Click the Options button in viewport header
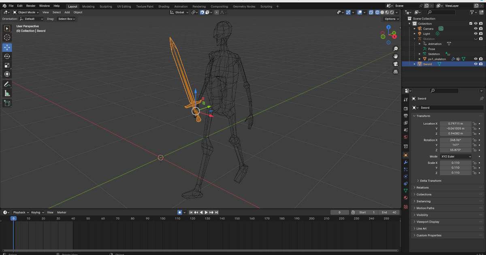This screenshot has width=486, height=255. coord(391,19)
